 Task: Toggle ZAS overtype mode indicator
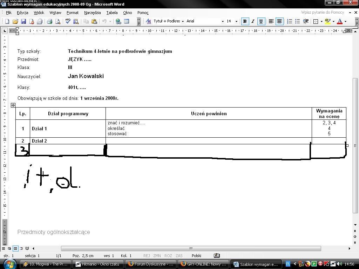179,256
